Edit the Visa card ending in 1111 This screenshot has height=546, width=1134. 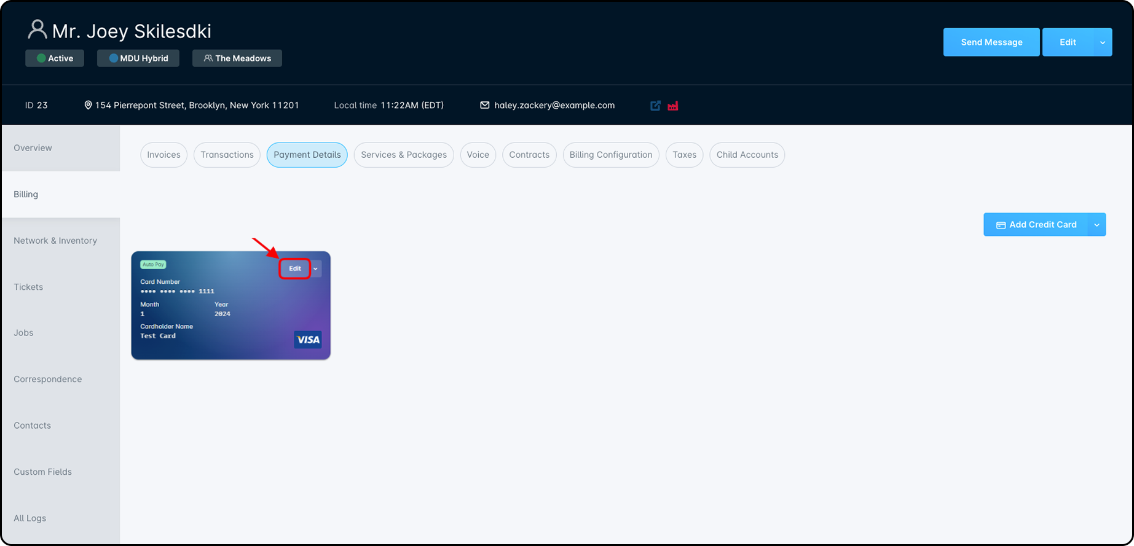coord(295,268)
